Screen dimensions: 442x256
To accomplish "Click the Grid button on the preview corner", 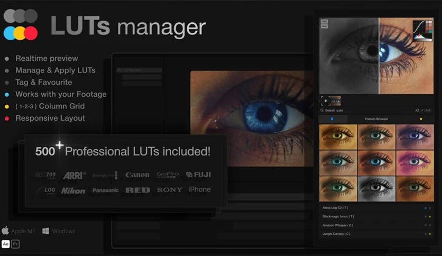I will click(x=325, y=26).
